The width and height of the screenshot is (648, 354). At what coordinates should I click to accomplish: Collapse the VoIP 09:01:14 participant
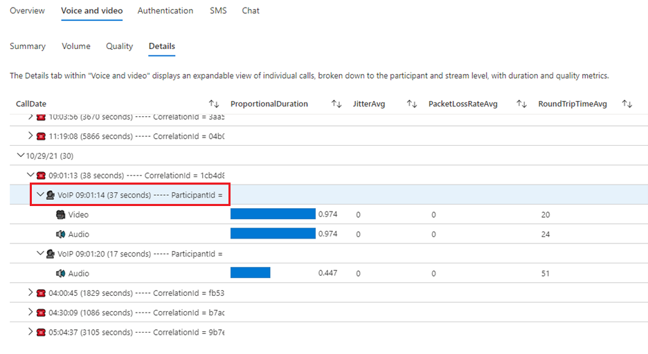[40, 194]
